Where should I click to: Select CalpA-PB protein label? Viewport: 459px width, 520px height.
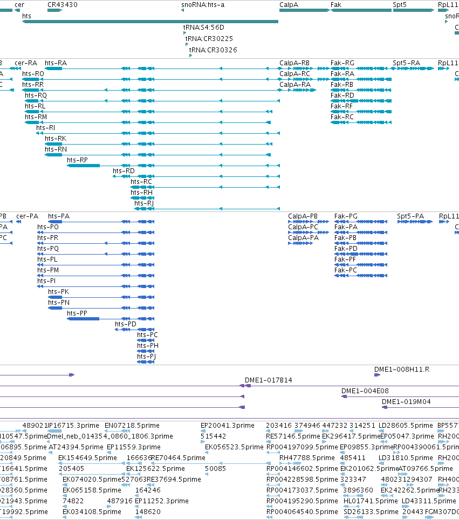point(303,216)
